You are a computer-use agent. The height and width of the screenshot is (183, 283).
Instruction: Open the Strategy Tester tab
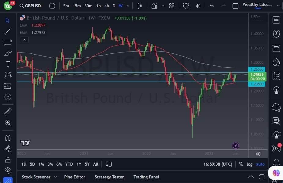pyautogui.click(x=109, y=177)
